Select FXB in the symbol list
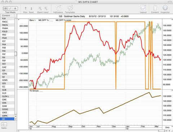The height and width of the screenshot is (132, 173). [x=7, y=48]
